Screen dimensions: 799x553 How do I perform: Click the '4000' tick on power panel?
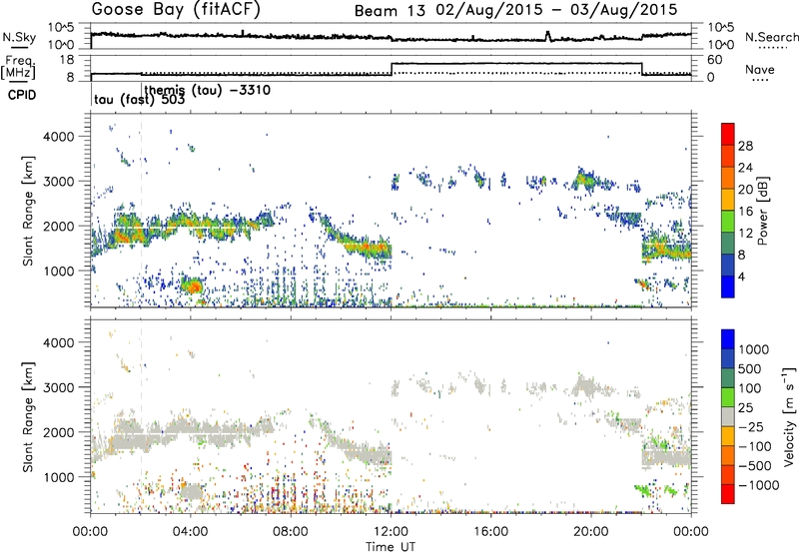[x=58, y=137]
